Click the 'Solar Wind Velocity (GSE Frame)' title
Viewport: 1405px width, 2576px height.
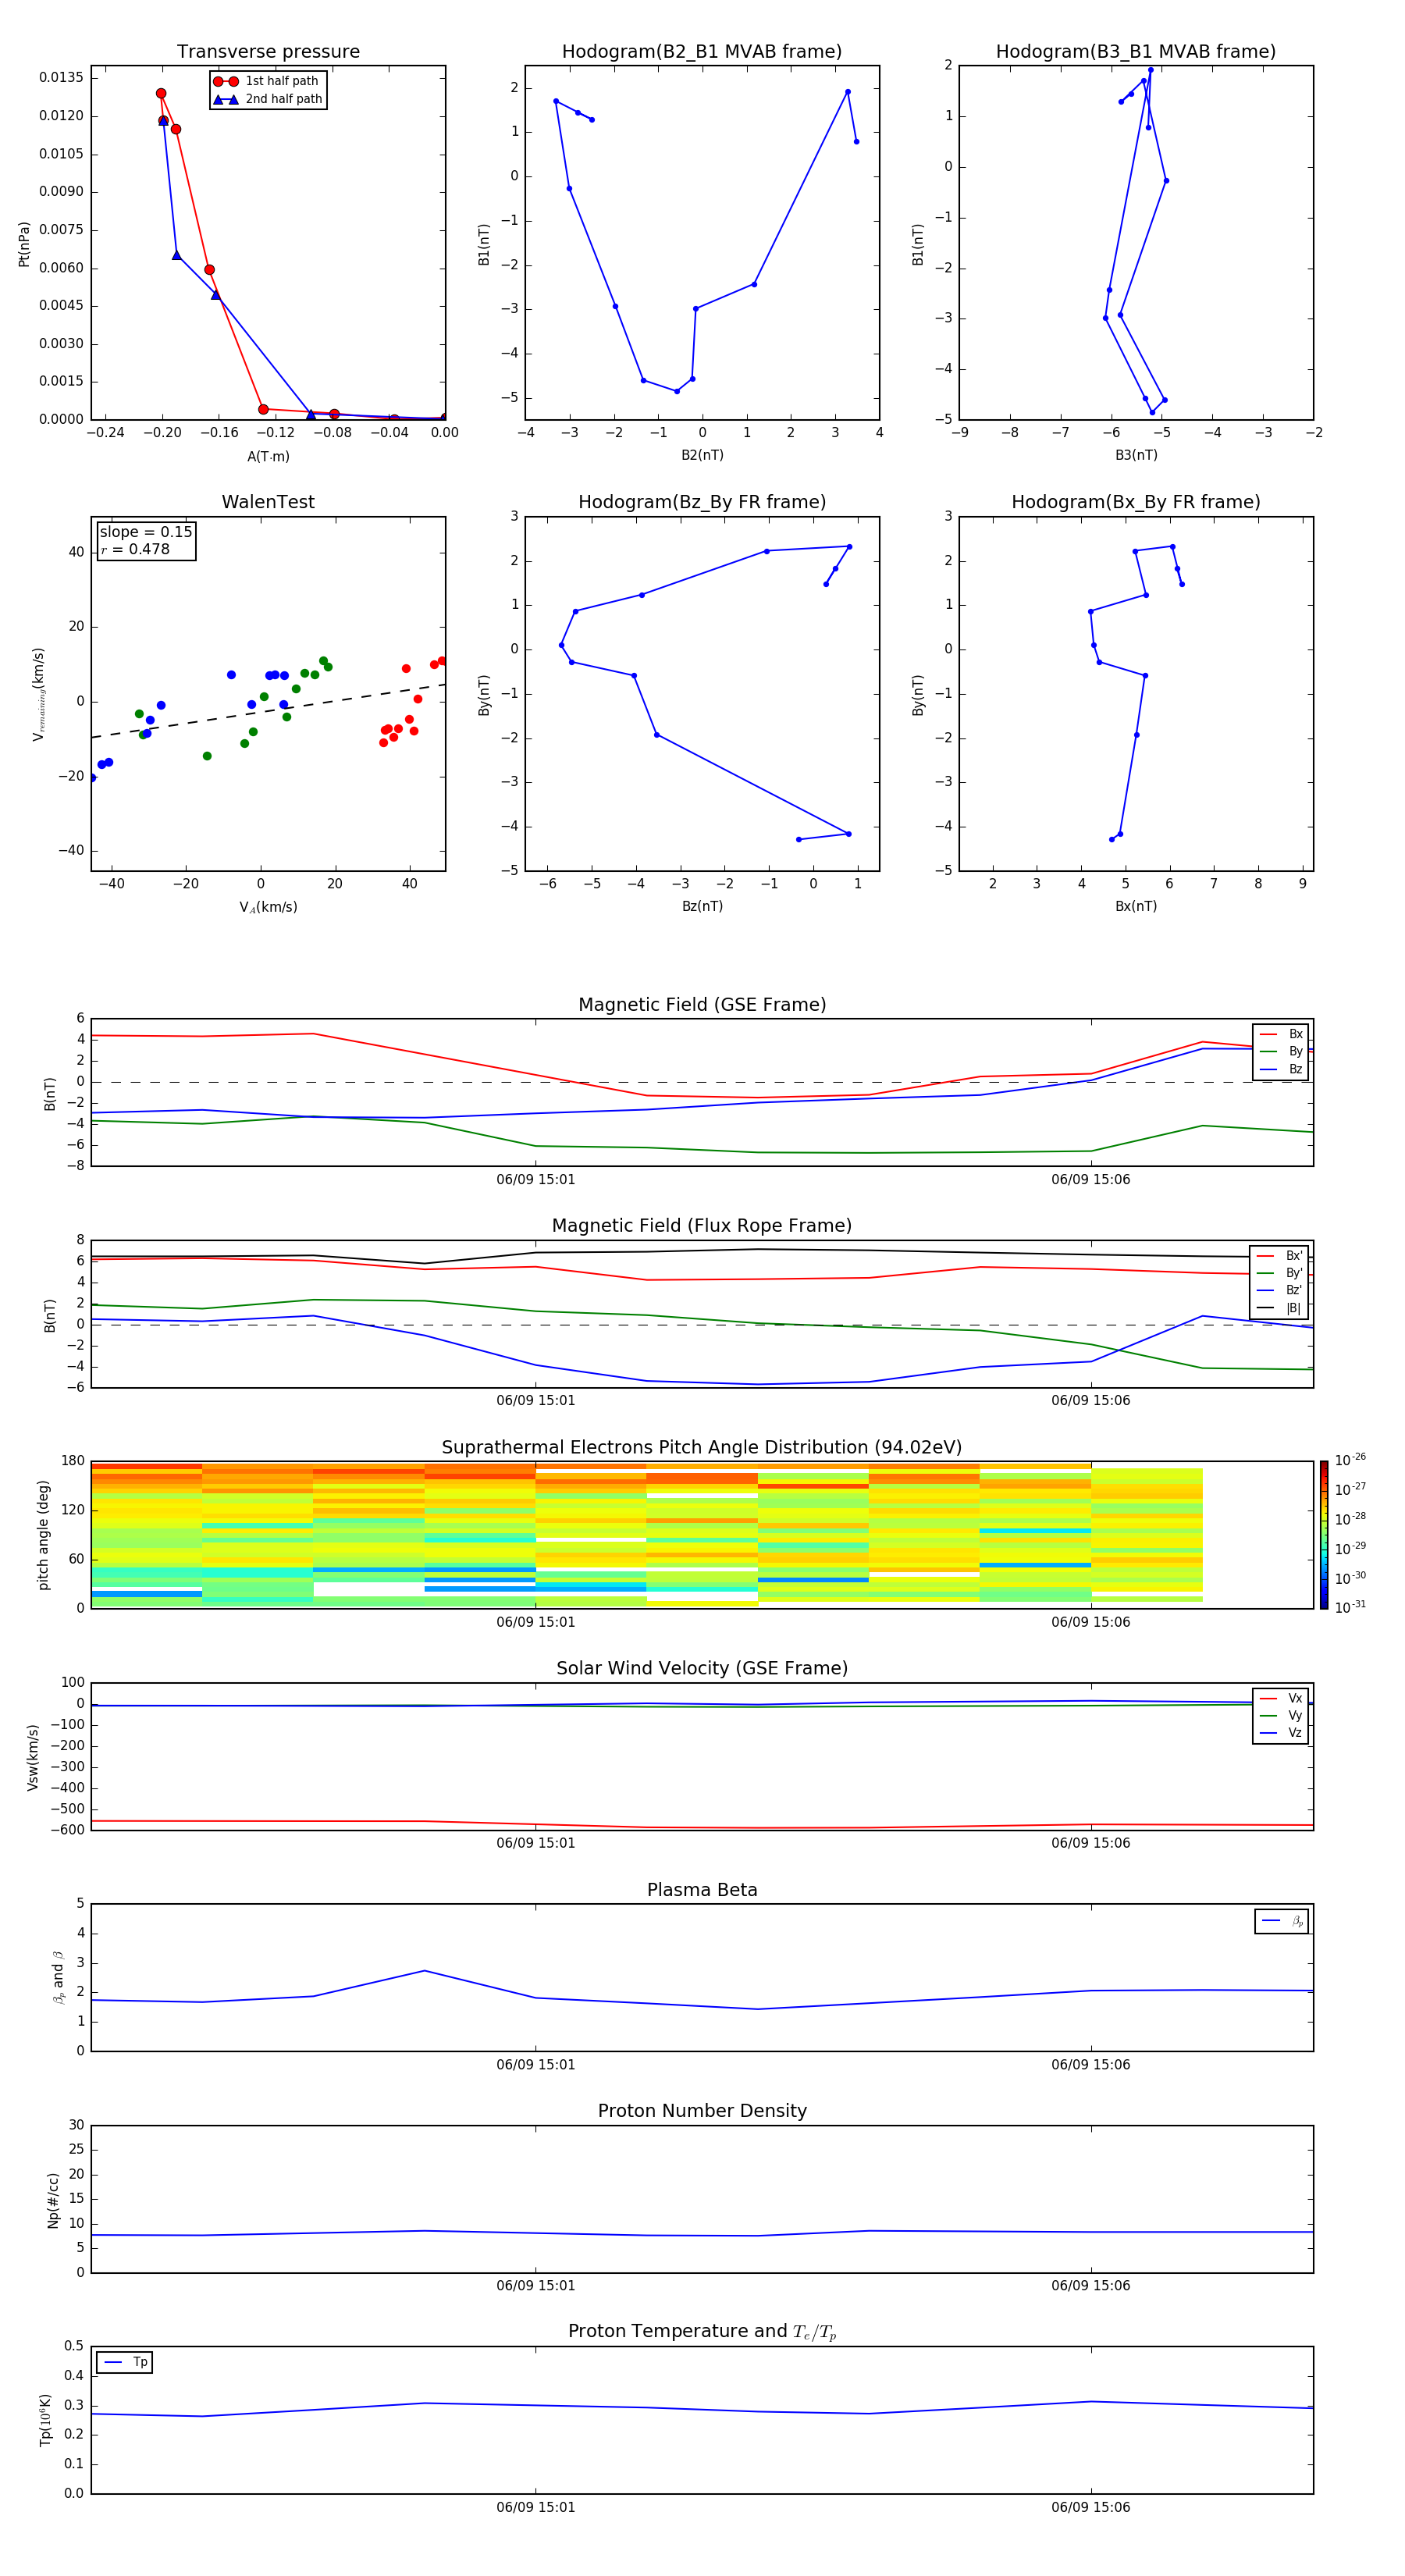(x=702, y=1668)
